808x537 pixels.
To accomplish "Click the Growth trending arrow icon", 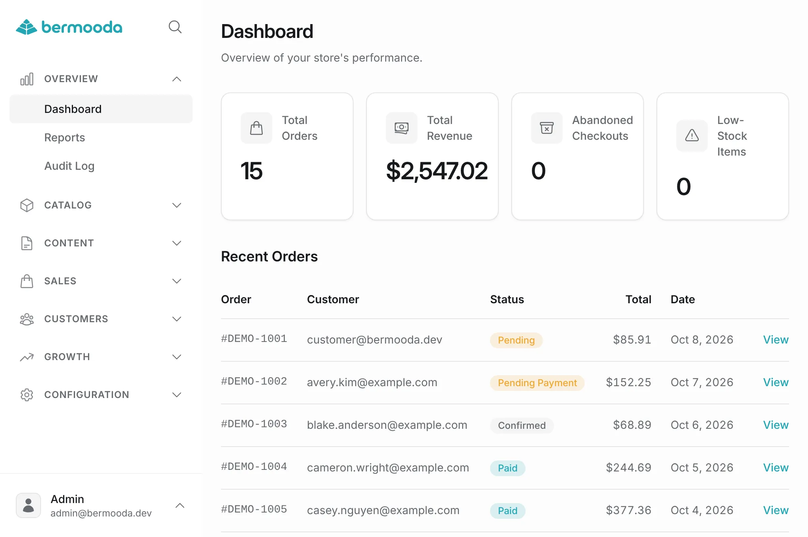I will 27,357.
